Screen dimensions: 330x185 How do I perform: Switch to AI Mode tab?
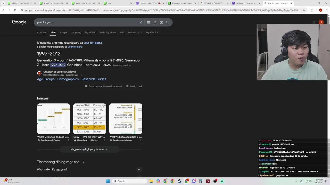click(41, 33)
